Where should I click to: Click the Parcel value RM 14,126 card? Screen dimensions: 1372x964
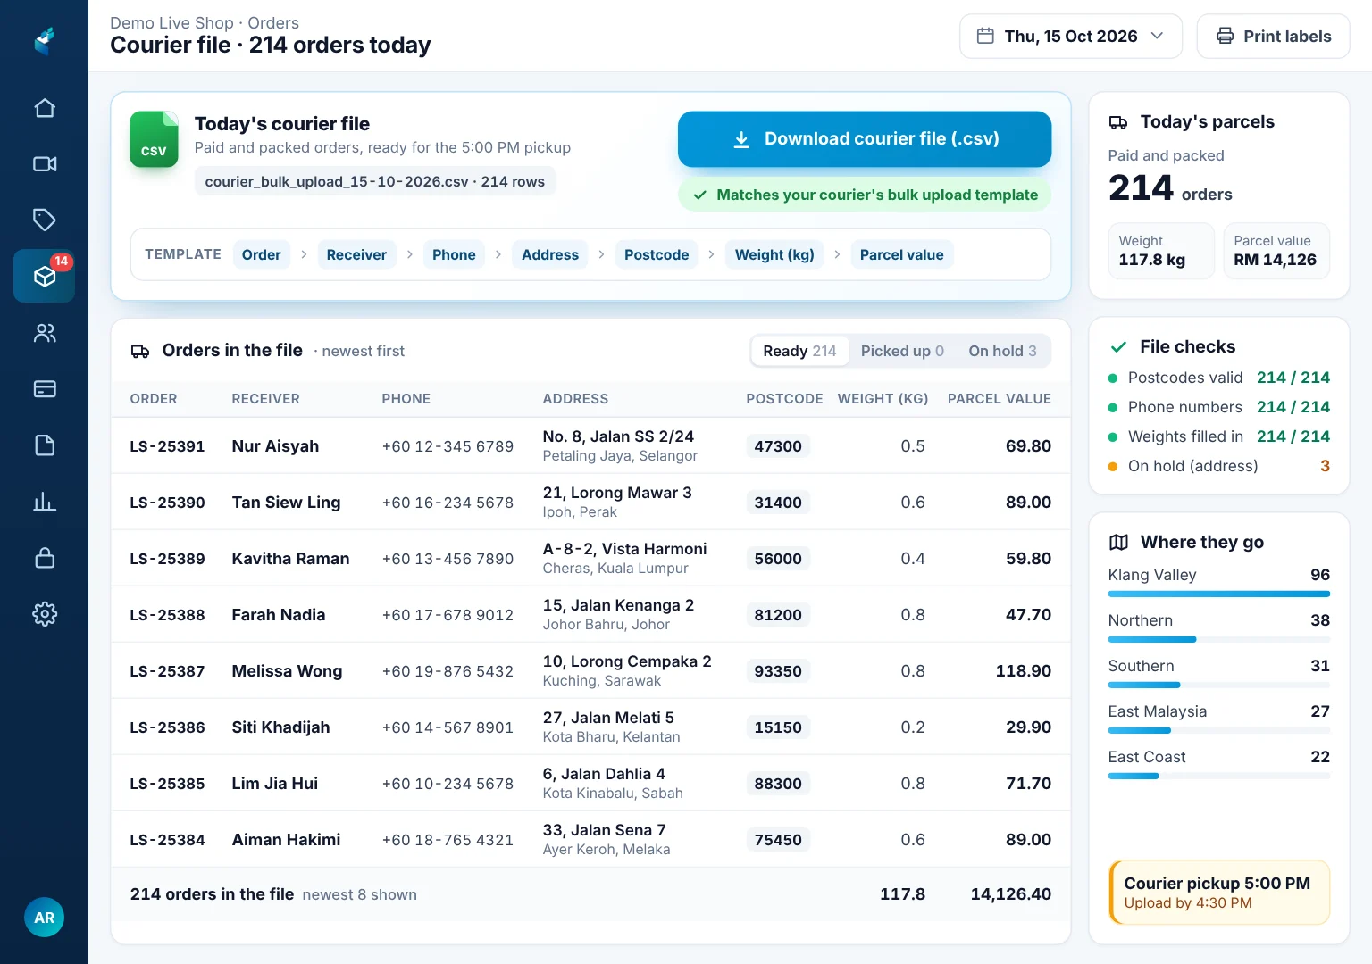(1276, 251)
